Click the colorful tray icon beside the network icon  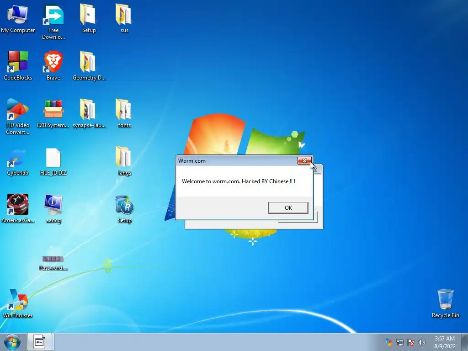point(388,342)
